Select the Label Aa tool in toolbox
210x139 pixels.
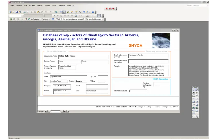pyautogui.click(x=194, y=93)
